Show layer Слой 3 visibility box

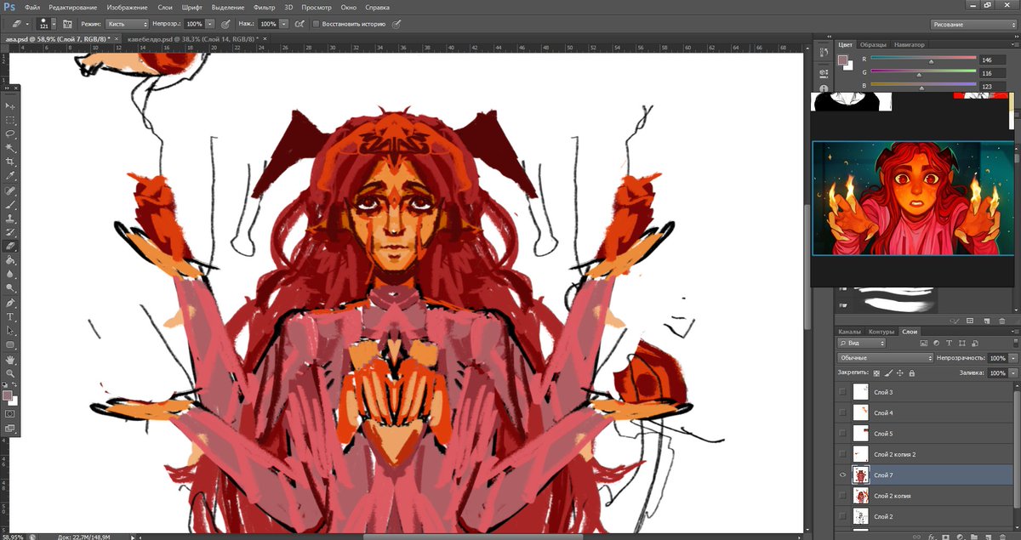coord(842,392)
